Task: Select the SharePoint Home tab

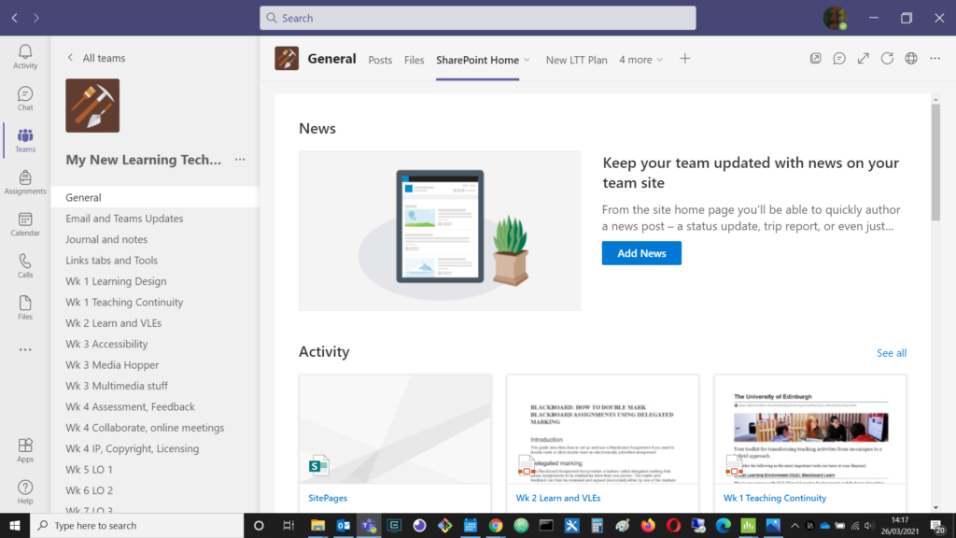Action: point(477,60)
